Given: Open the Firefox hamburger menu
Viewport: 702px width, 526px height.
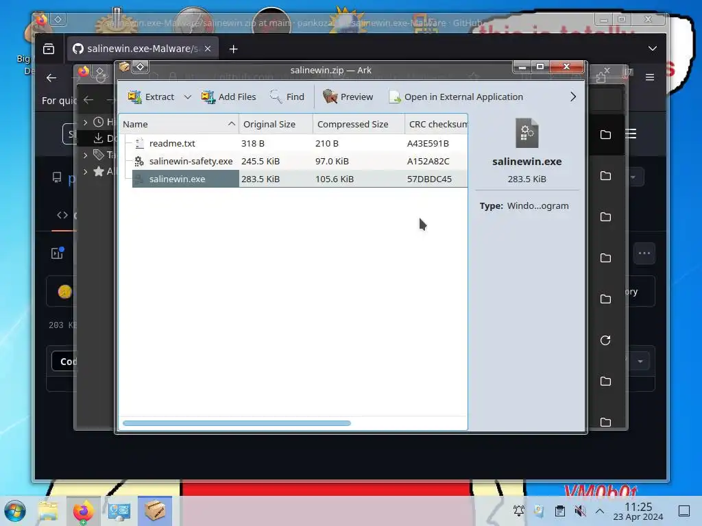Looking at the screenshot, I should [650, 77].
